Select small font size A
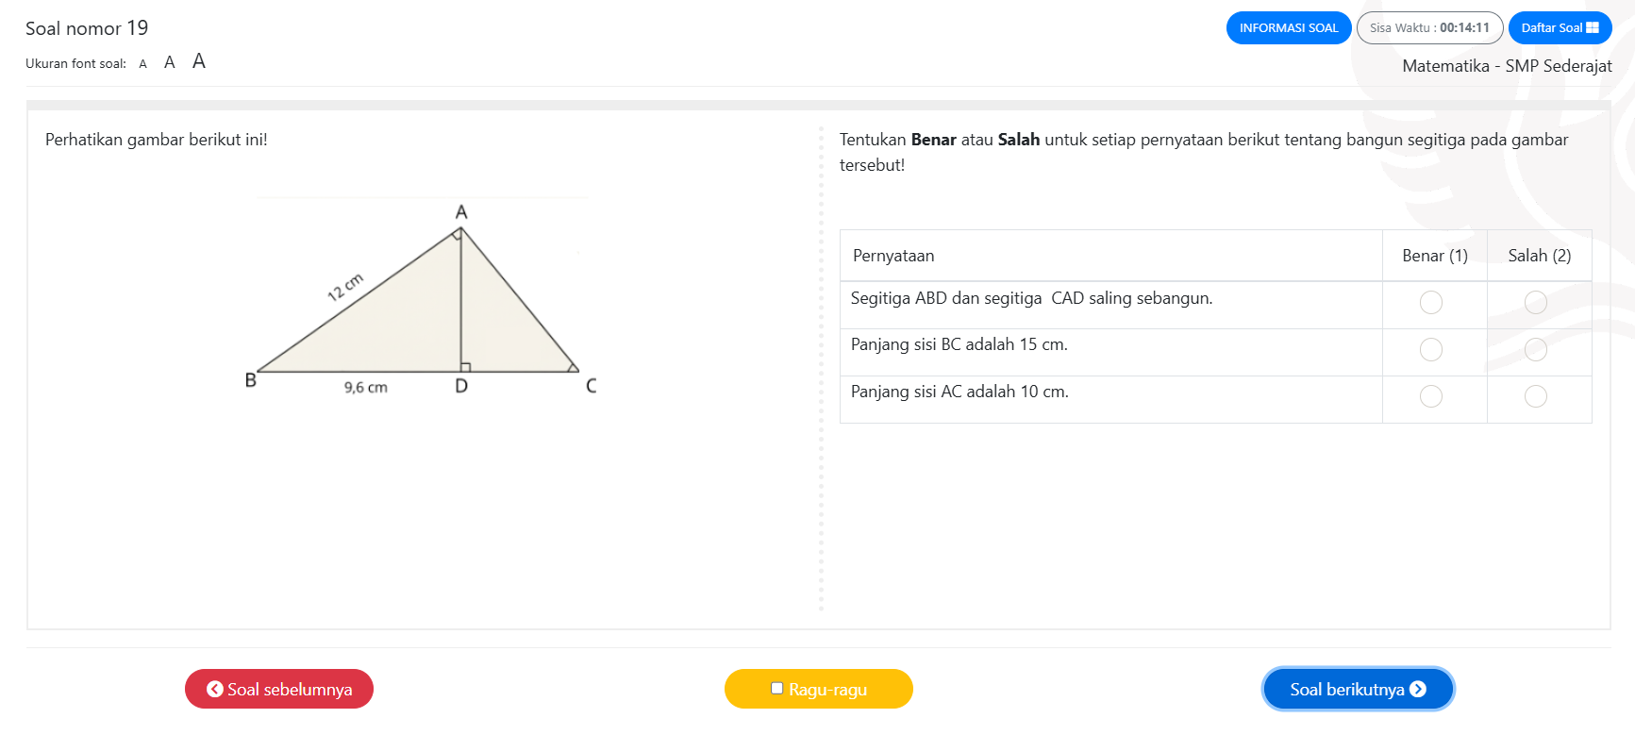Viewport: 1635px width, 735px height. point(142,64)
